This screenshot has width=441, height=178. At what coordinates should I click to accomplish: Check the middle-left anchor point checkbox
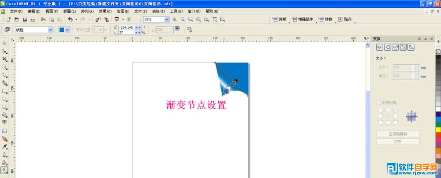coord(381,116)
